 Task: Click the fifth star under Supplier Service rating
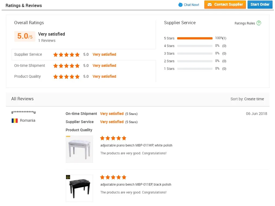click(77, 55)
